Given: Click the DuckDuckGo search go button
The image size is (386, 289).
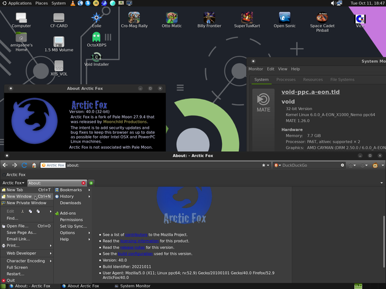Looking at the screenshot, I should tap(343, 165).
